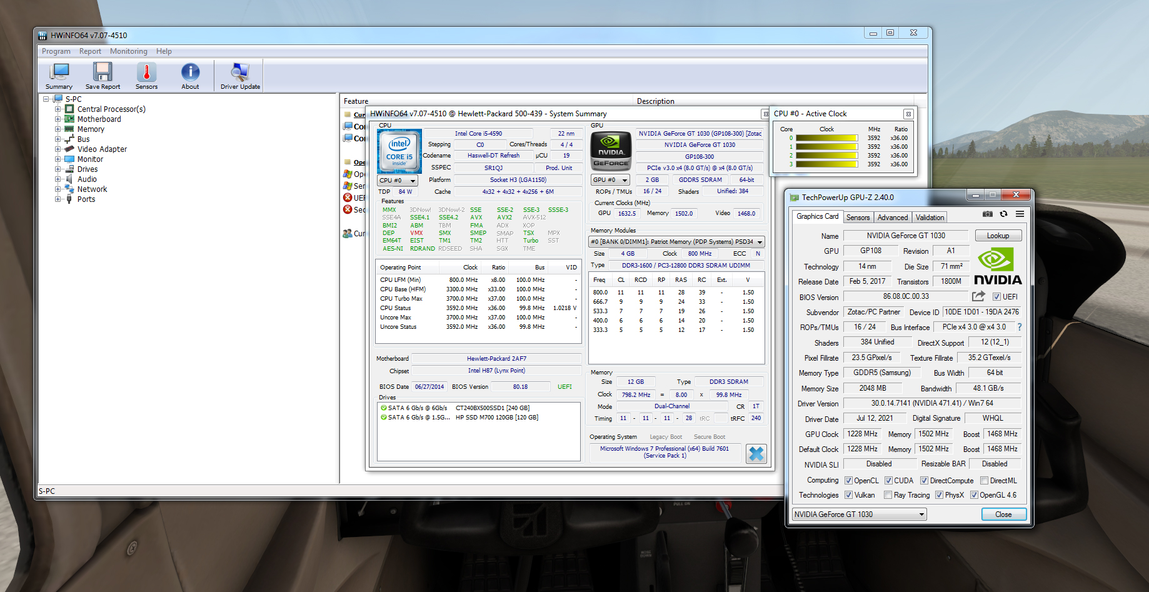Open the Sensors thermometer icon in HWiNFO64 toolbar
1149x592 pixels.
pos(146,76)
